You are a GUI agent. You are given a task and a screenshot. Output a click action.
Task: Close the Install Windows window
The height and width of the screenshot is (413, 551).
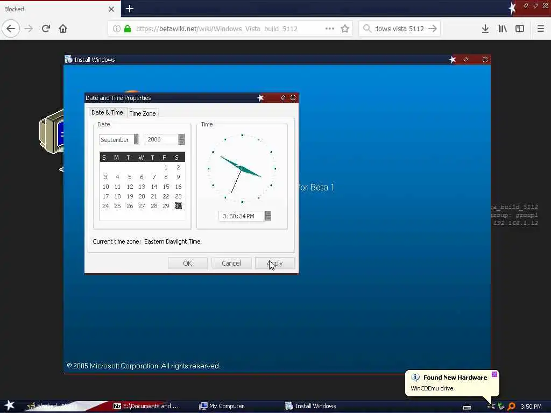click(x=485, y=59)
